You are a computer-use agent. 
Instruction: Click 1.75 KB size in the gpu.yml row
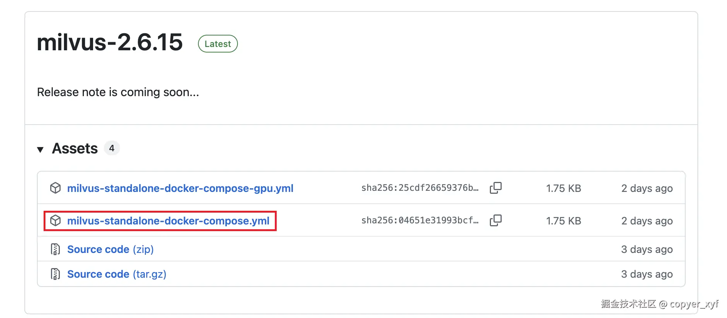click(x=564, y=188)
